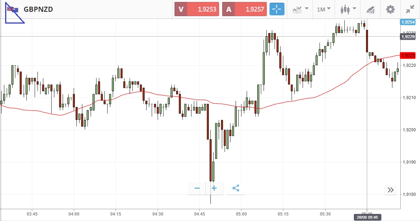420x221 pixels.
Task: Click the red 1,9223 moving average label
Action: 407,55
